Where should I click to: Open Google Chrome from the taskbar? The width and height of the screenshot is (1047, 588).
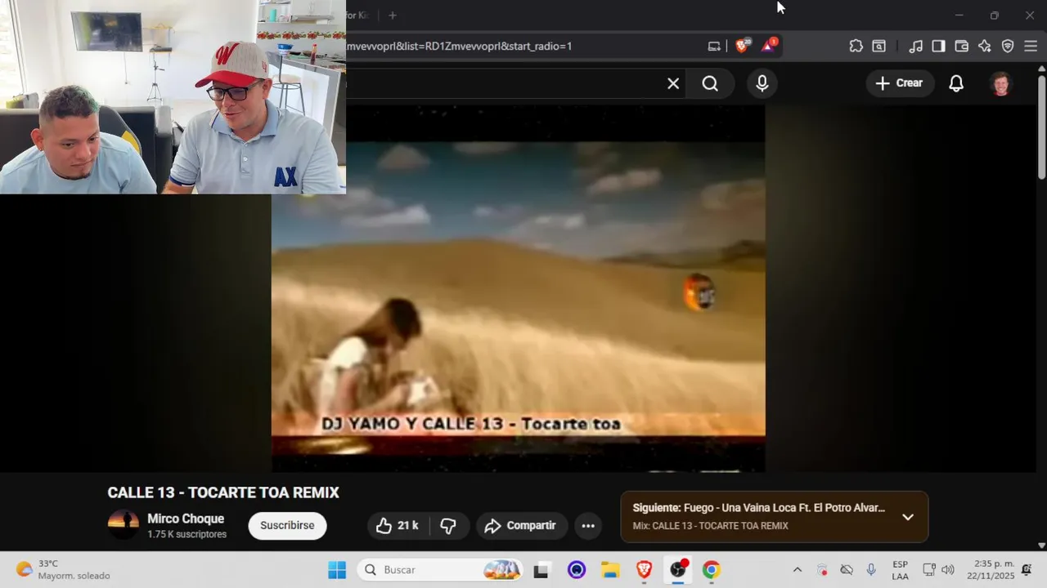tap(712, 570)
